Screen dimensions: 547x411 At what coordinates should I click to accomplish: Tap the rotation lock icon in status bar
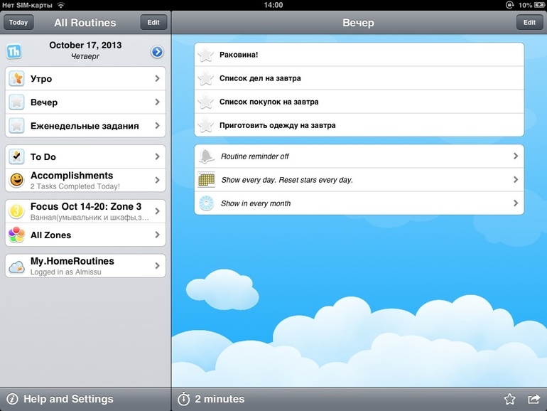coord(509,5)
